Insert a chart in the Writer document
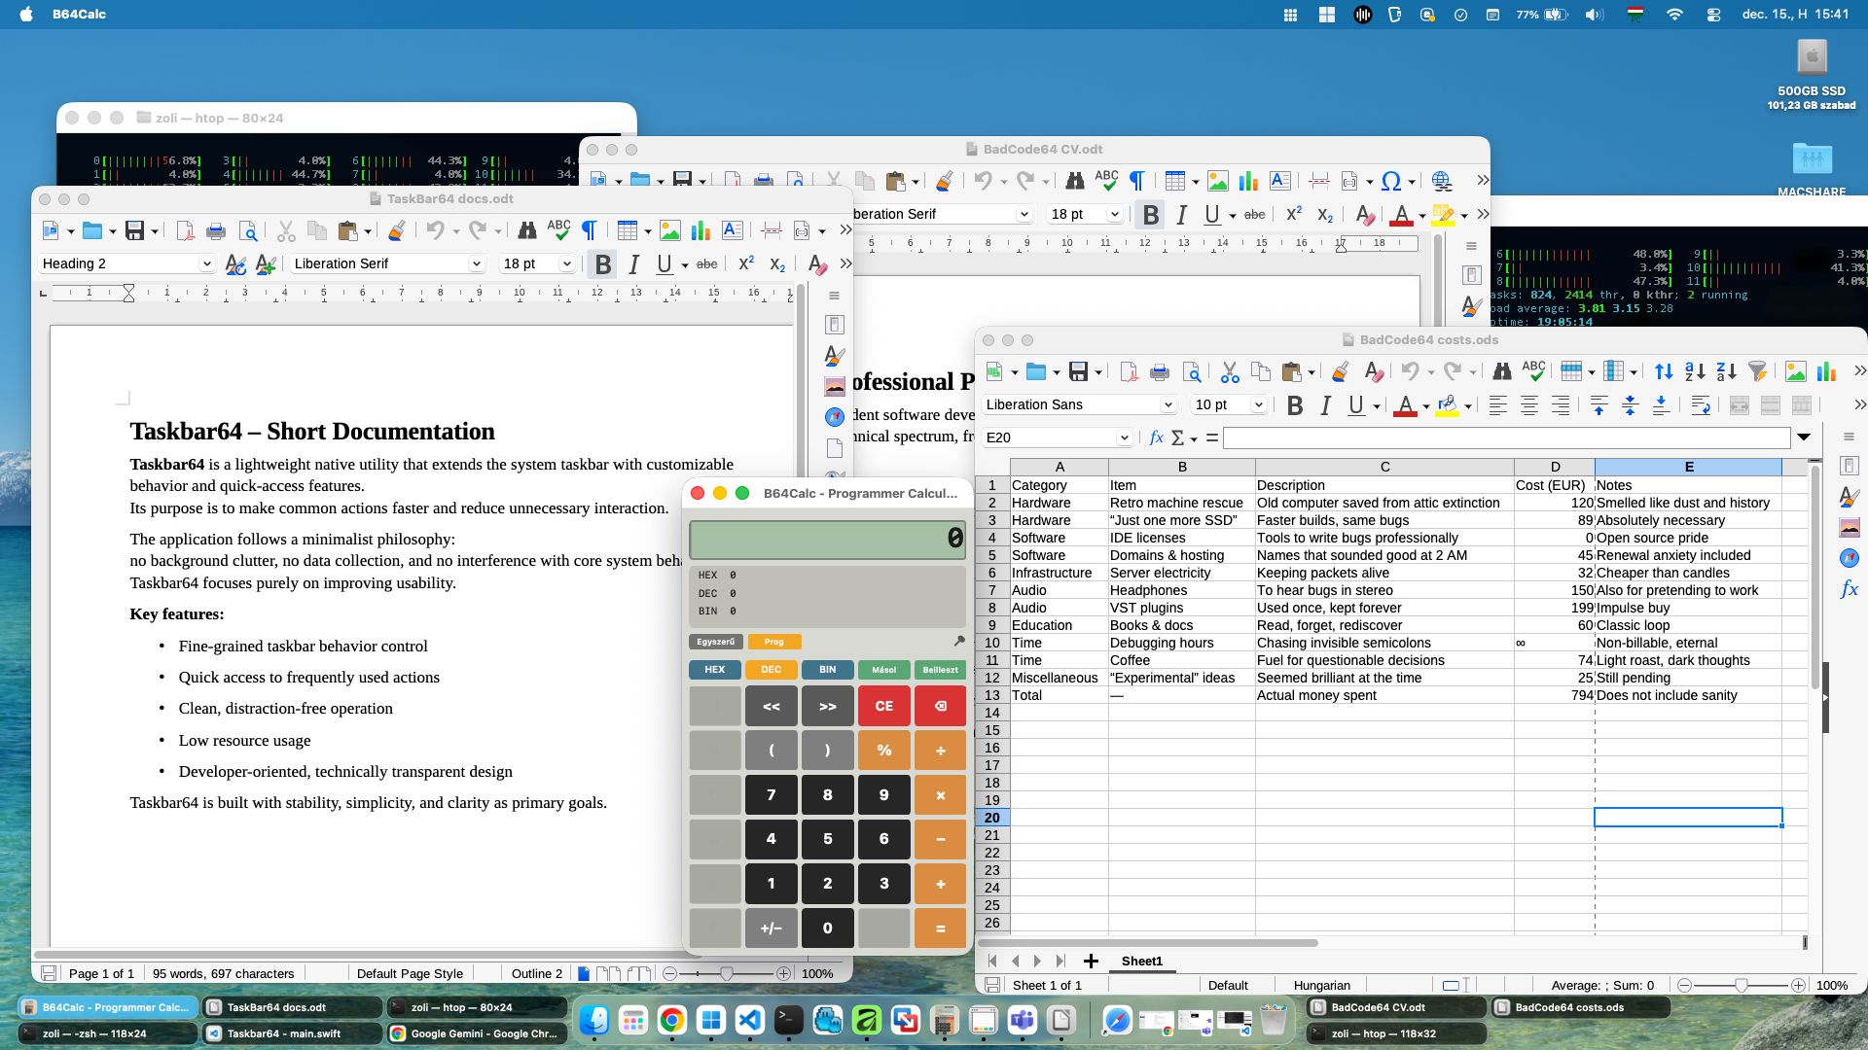This screenshot has width=1868, height=1050. coord(700,230)
